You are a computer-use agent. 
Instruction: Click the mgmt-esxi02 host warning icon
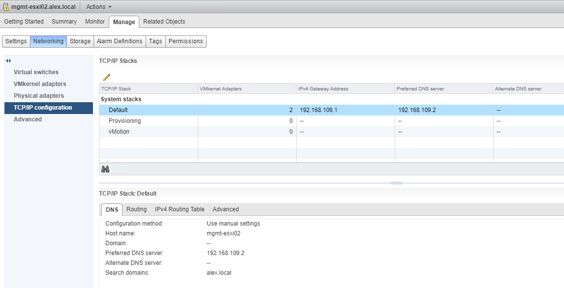(x=6, y=7)
